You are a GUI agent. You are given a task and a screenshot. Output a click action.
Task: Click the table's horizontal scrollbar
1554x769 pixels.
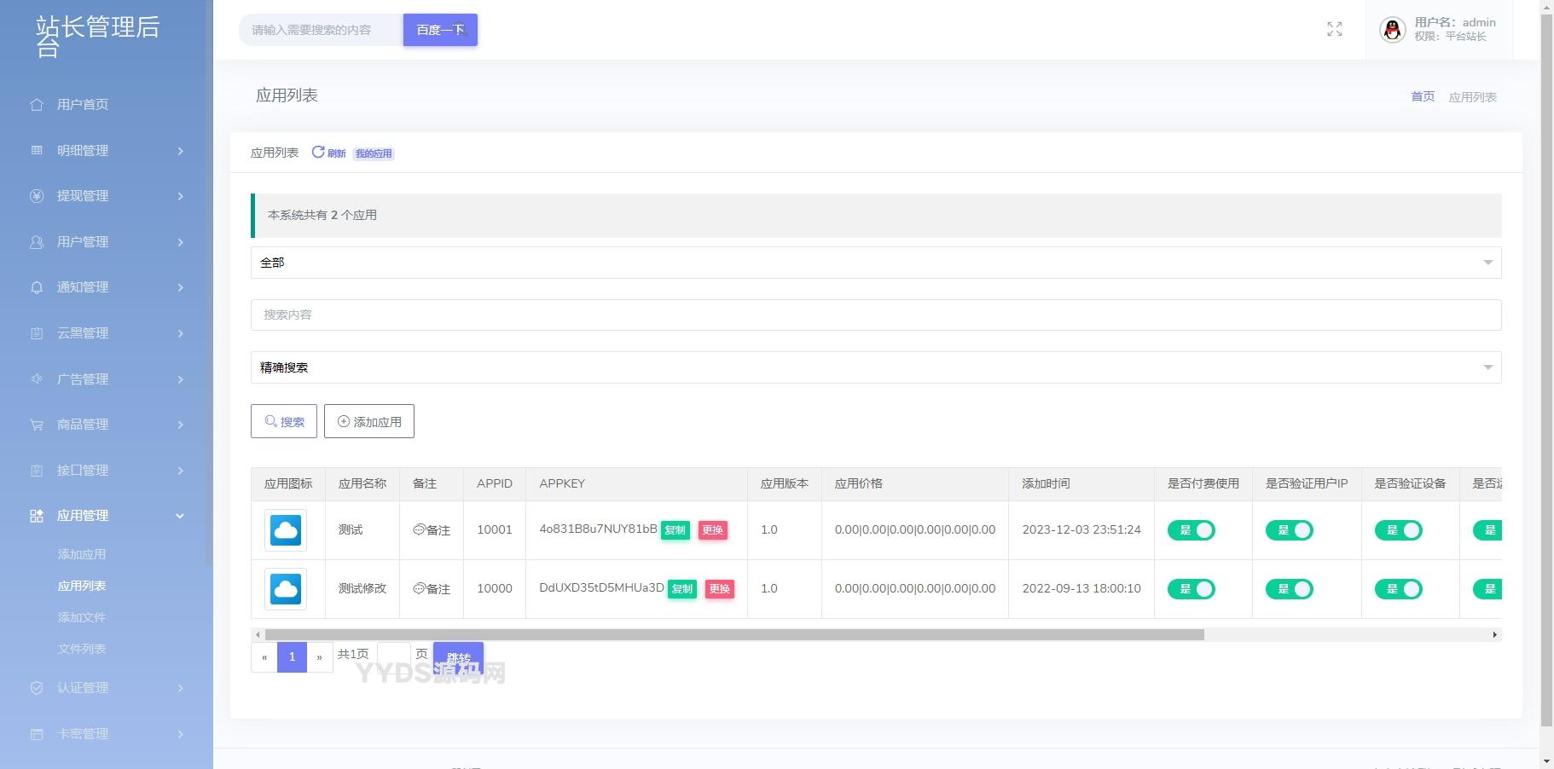click(734, 634)
